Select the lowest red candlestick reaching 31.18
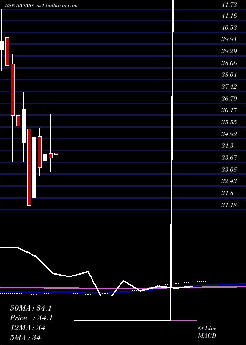The width and height of the screenshot is (246, 345). point(29,167)
